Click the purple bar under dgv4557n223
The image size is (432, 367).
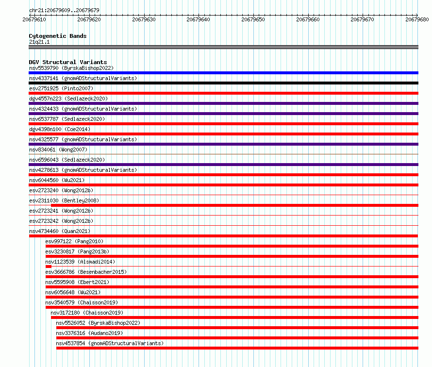click(x=223, y=103)
